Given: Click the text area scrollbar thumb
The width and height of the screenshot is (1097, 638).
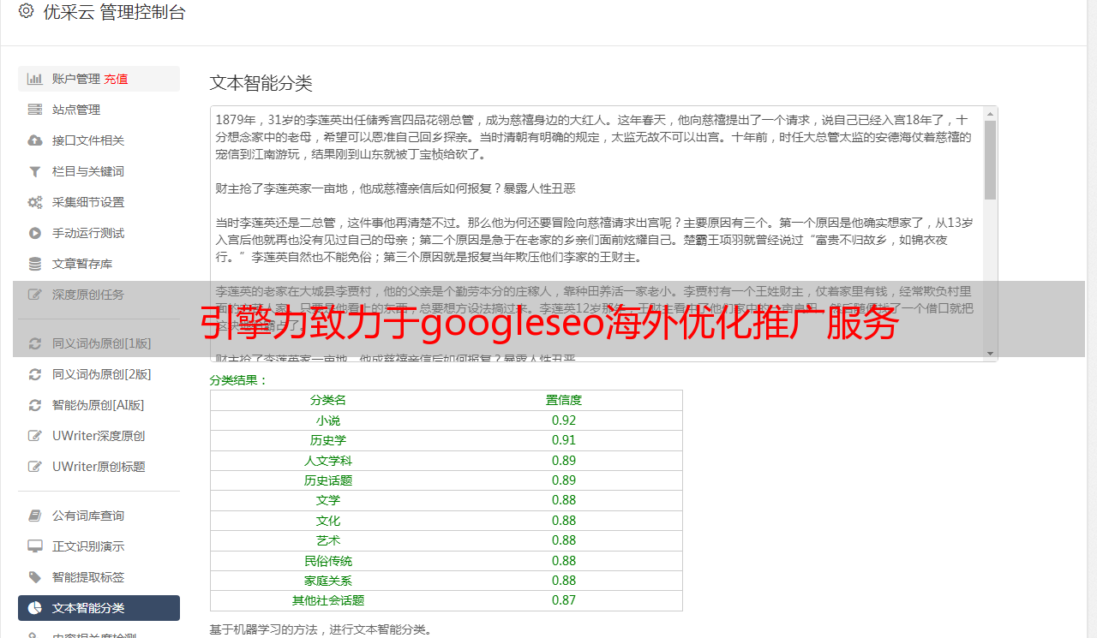Looking at the screenshot, I should 991,160.
